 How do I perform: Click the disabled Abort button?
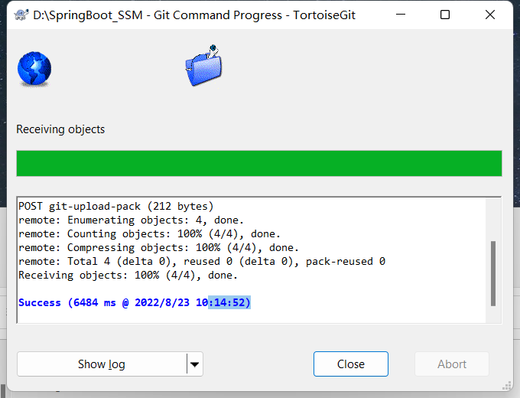click(x=452, y=364)
